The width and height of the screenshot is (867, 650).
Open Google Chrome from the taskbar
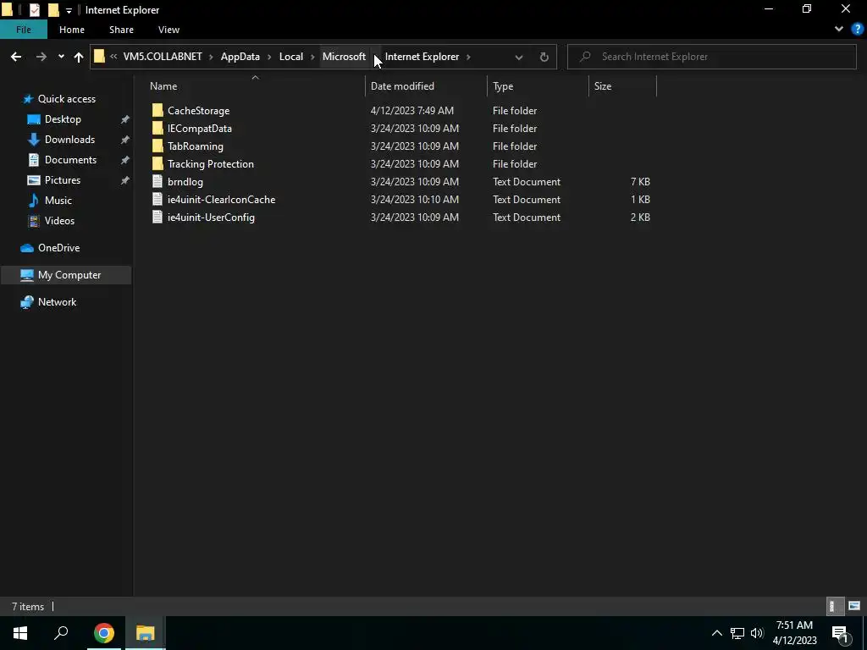103,633
